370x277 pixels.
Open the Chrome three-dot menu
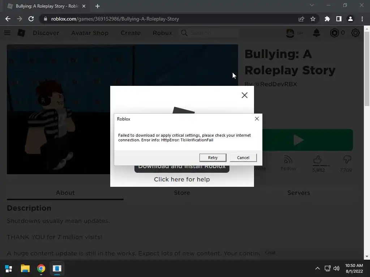pyautogui.click(x=362, y=19)
